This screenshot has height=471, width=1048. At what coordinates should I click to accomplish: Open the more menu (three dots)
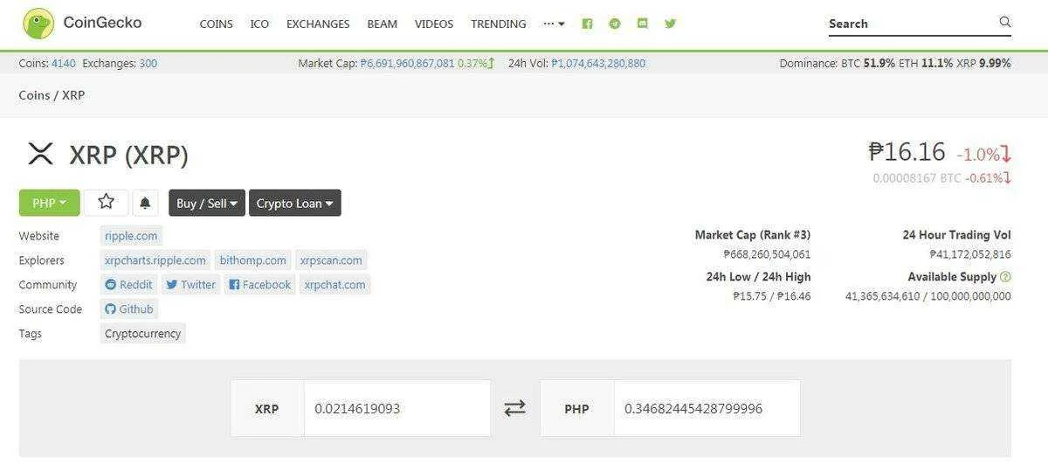tap(555, 24)
